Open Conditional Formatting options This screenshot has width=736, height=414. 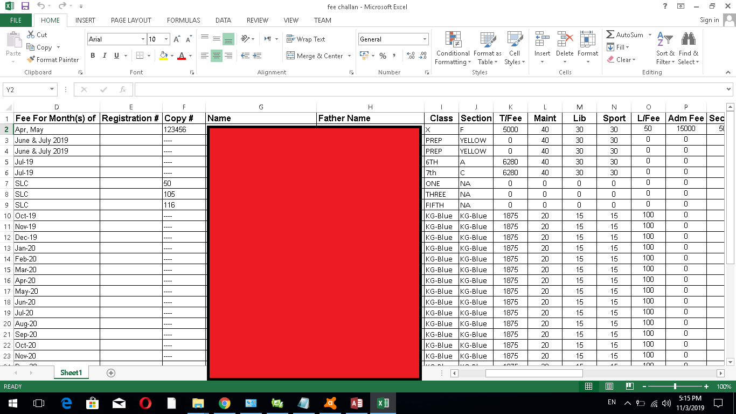tap(452, 49)
